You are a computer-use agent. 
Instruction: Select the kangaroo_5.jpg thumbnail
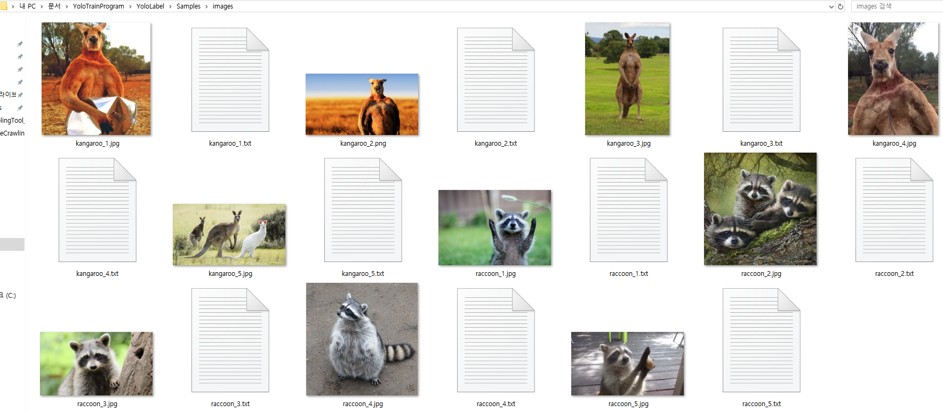point(229,234)
